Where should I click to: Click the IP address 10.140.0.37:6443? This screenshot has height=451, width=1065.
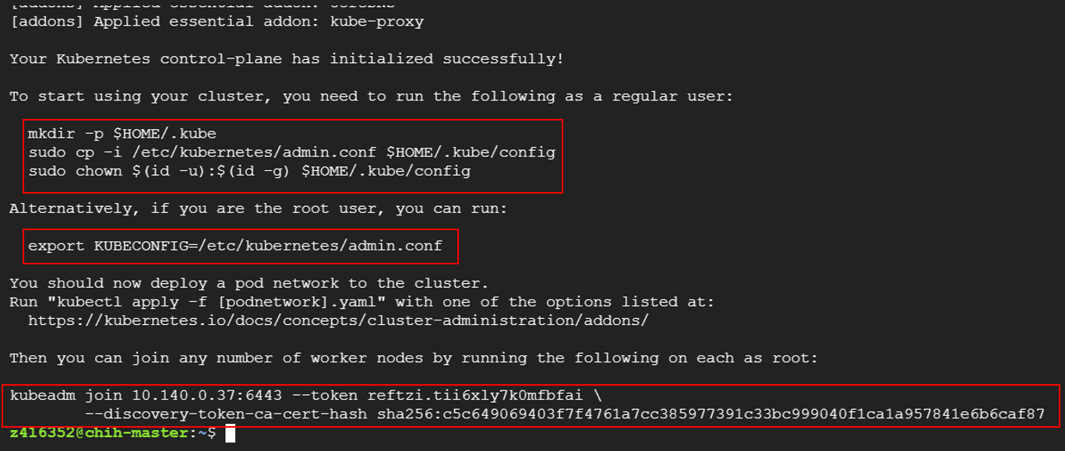(x=206, y=395)
